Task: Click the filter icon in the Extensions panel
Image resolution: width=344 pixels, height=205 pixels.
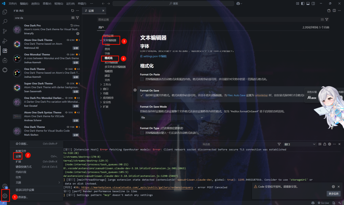Action: tap(78, 17)
